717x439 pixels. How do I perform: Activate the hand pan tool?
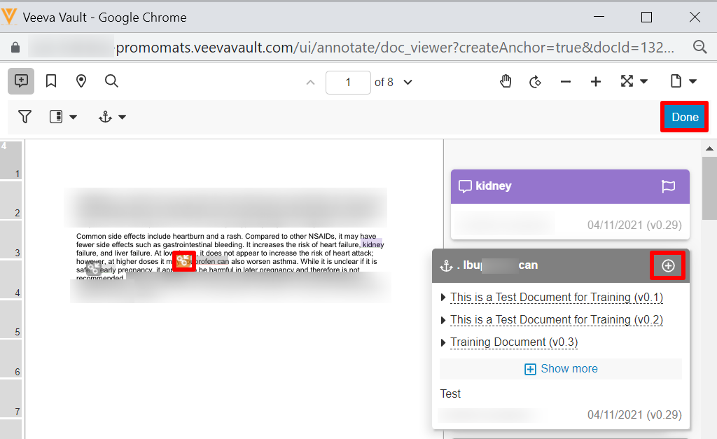tap(506, 82)
